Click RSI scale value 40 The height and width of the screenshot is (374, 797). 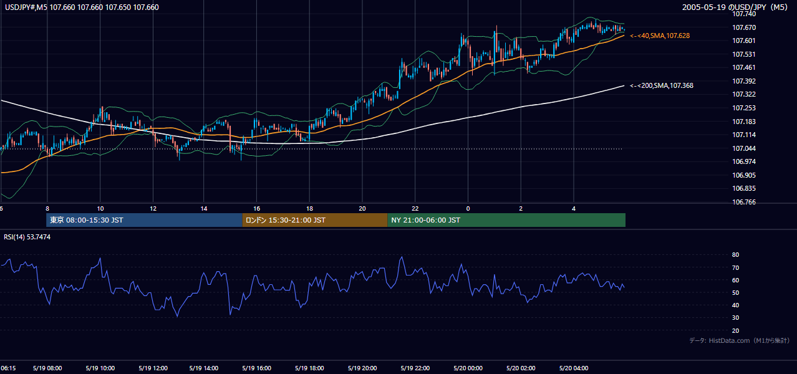coord(736,305)
